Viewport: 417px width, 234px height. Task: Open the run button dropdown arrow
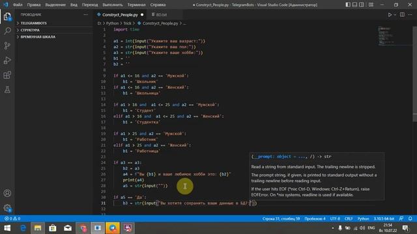[395, 15]
